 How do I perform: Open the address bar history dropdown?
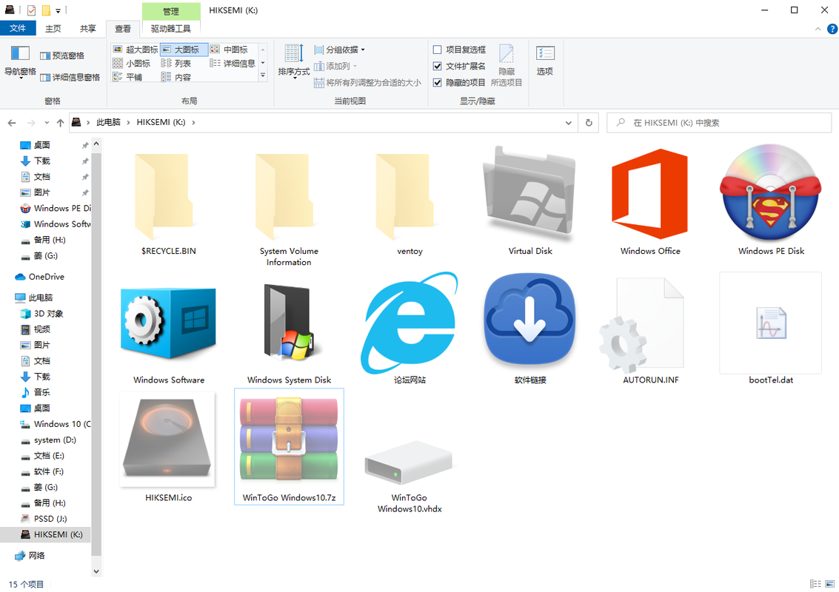(x=568, y=122)
